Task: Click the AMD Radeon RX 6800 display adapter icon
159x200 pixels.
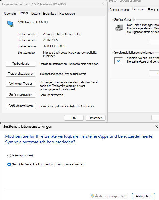Action: [x=11, y=24]
